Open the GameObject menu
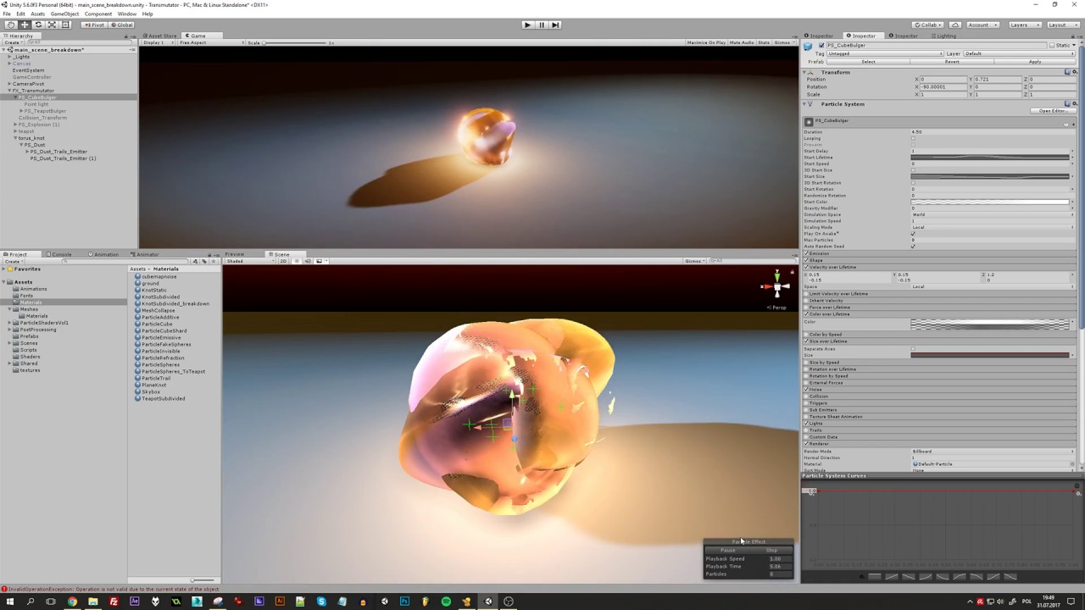The height and width of the screenshot is (610, 1085). point(64,14)
